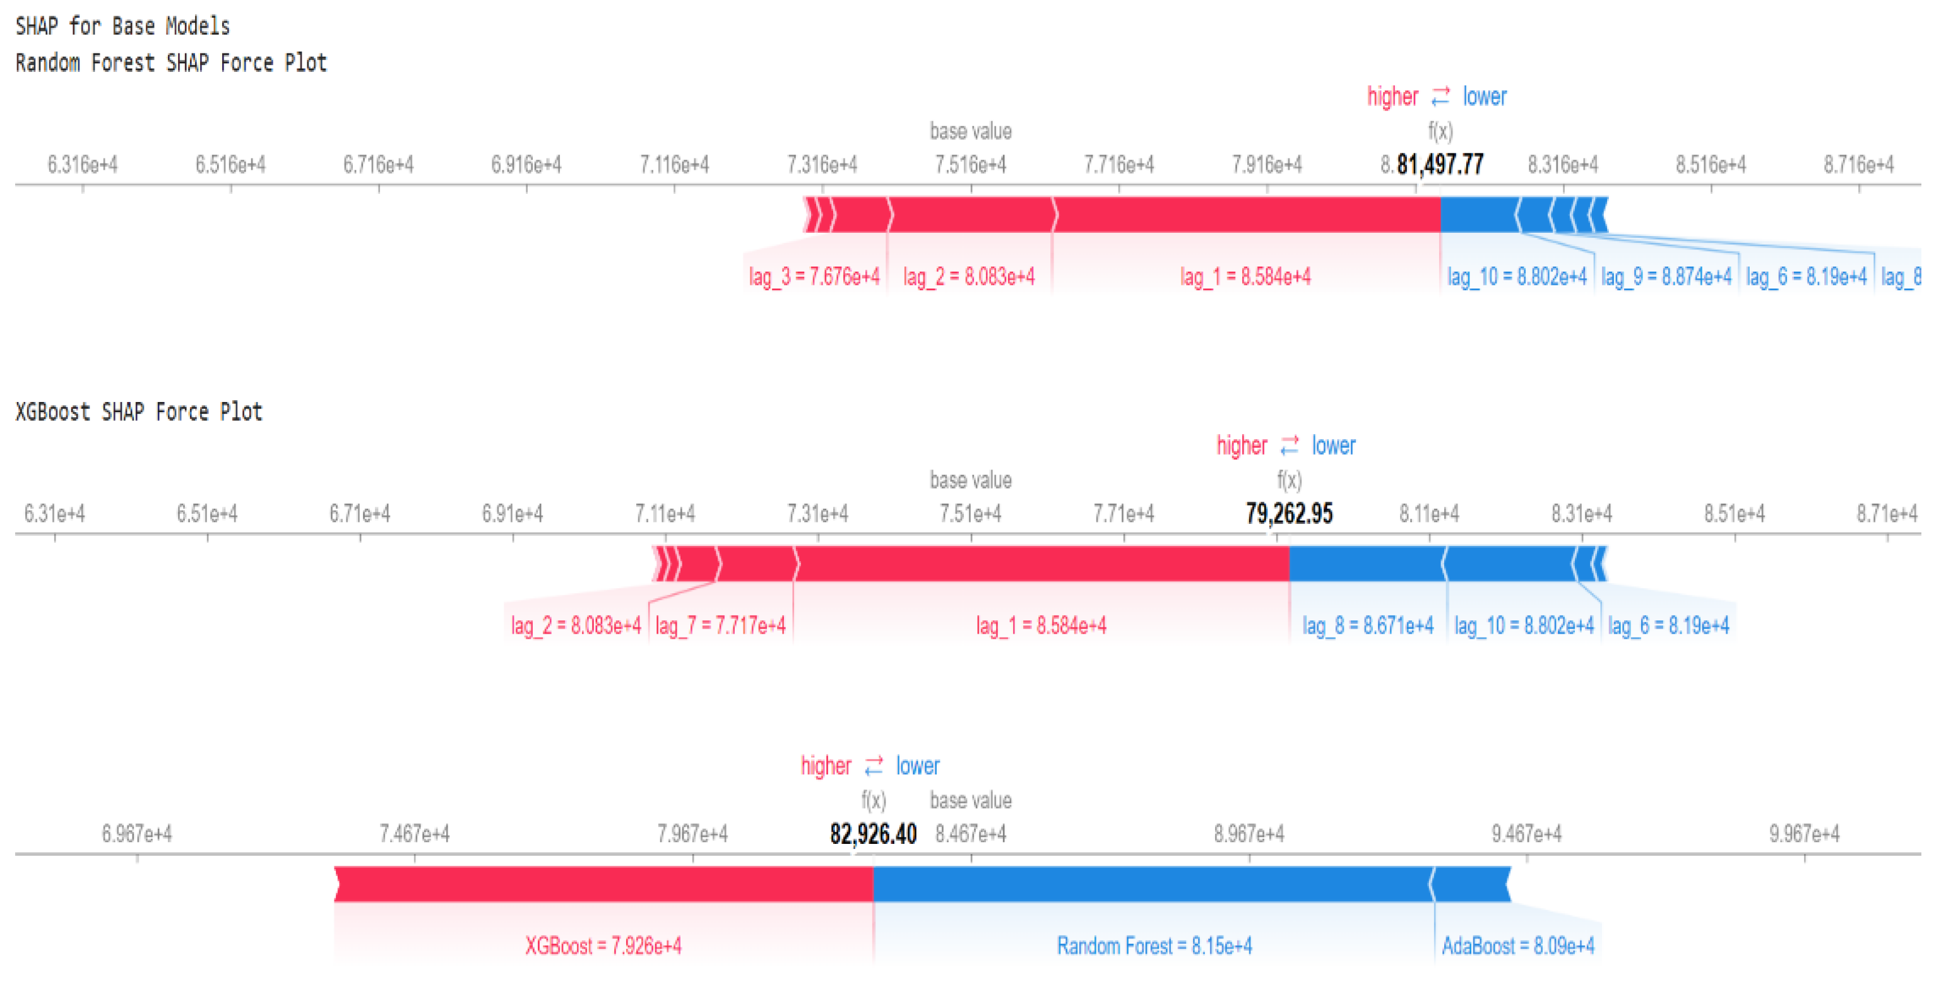1946x984 pixels.
Task: Click the lag_7 = 7.717e+4 label
Action: (x=721, y=626)
